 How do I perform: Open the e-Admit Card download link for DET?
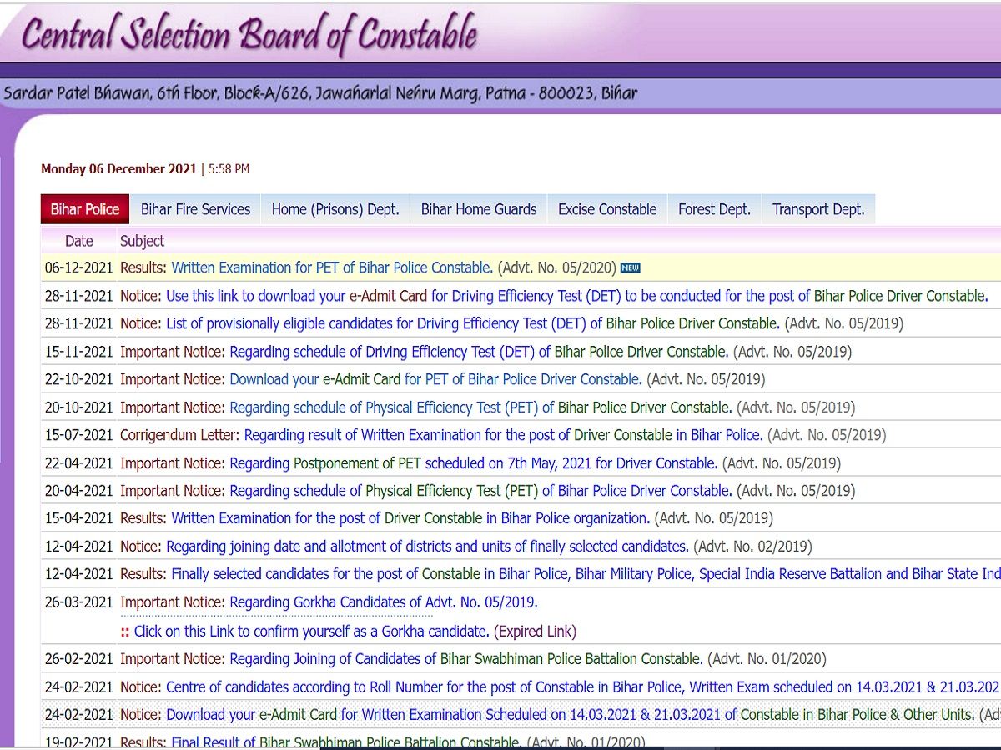pyautogui.click(x=576, y=296)
